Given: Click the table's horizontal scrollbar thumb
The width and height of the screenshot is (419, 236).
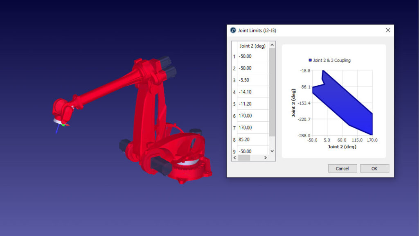Looking at the screenshot, I should pyautogui.click(x=244, y=158).
